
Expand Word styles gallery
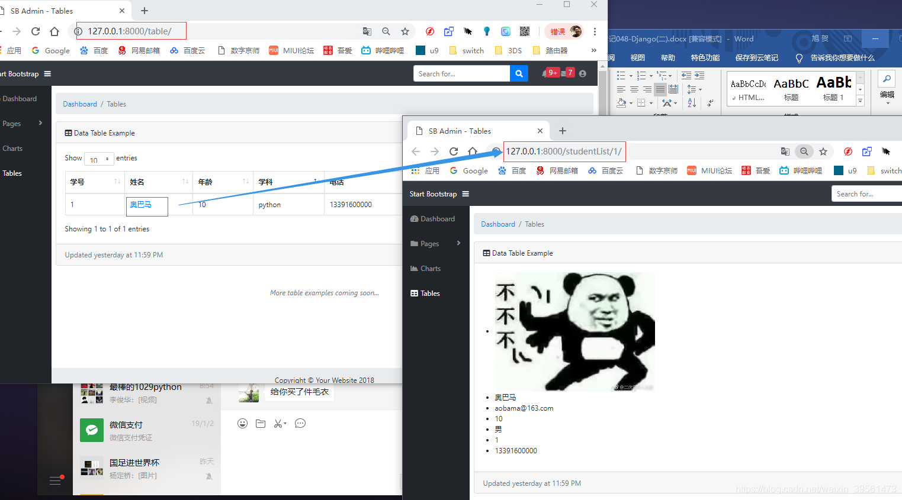[861, 101]
